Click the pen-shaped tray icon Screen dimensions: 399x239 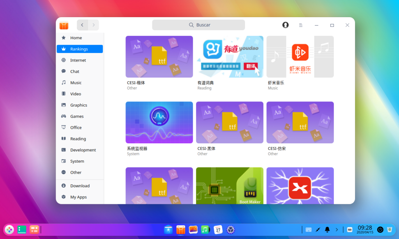pos(318,230)
